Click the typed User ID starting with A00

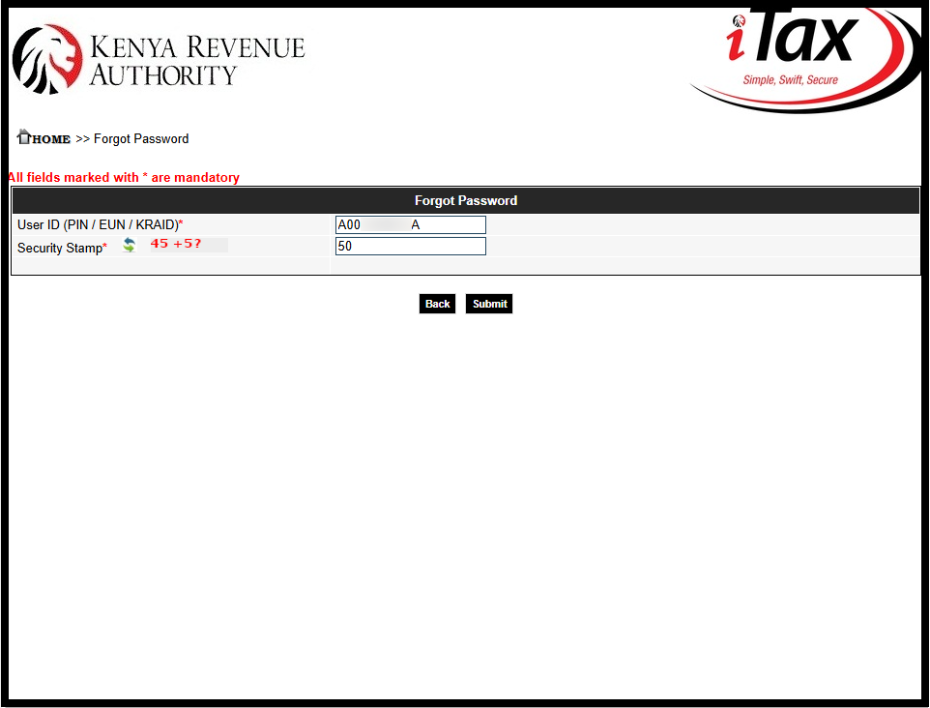pos(348,224)
